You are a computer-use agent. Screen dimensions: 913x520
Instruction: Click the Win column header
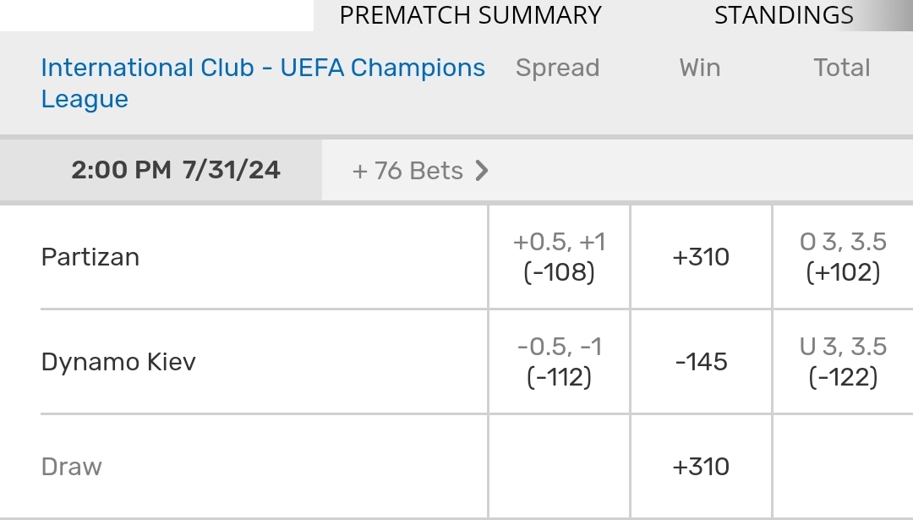(700, 68)
